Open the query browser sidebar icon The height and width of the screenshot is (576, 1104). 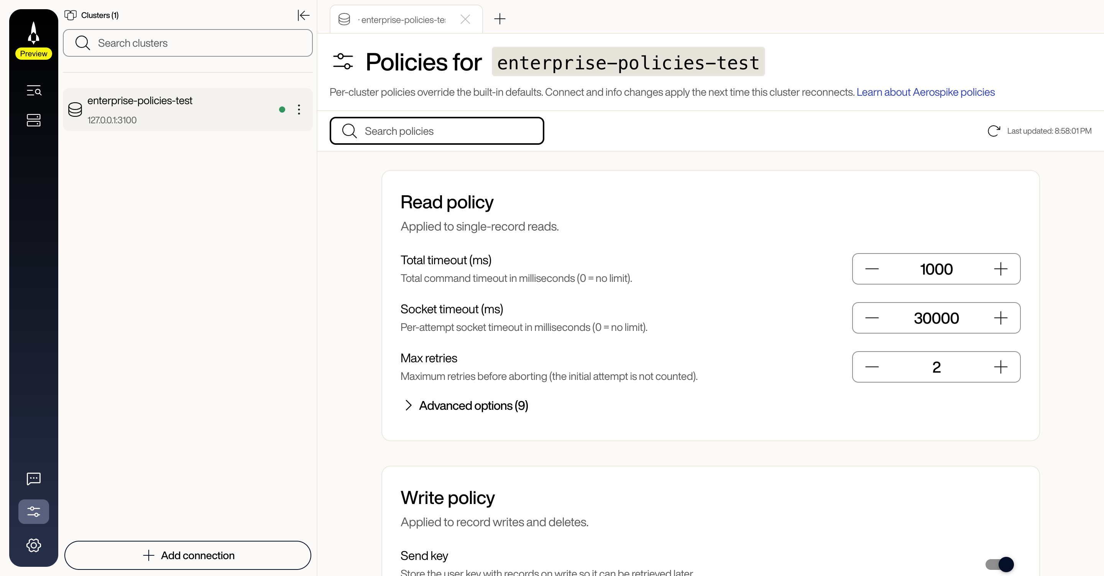[x=34, y=90]
